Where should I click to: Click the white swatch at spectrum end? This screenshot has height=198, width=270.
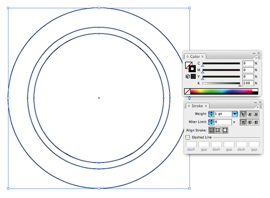tap(255, 90)
